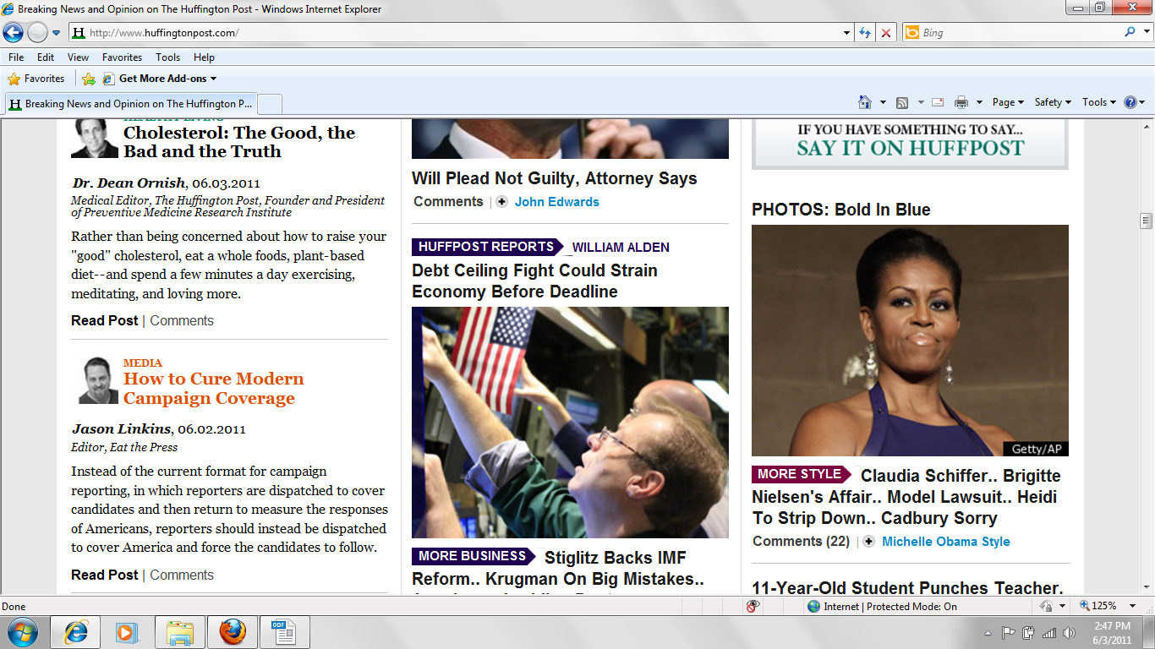Image resolution: width=1155 pixels, height=649 pixels.
Task: Click the address bar URL field
Action: [x=457, y=33]
